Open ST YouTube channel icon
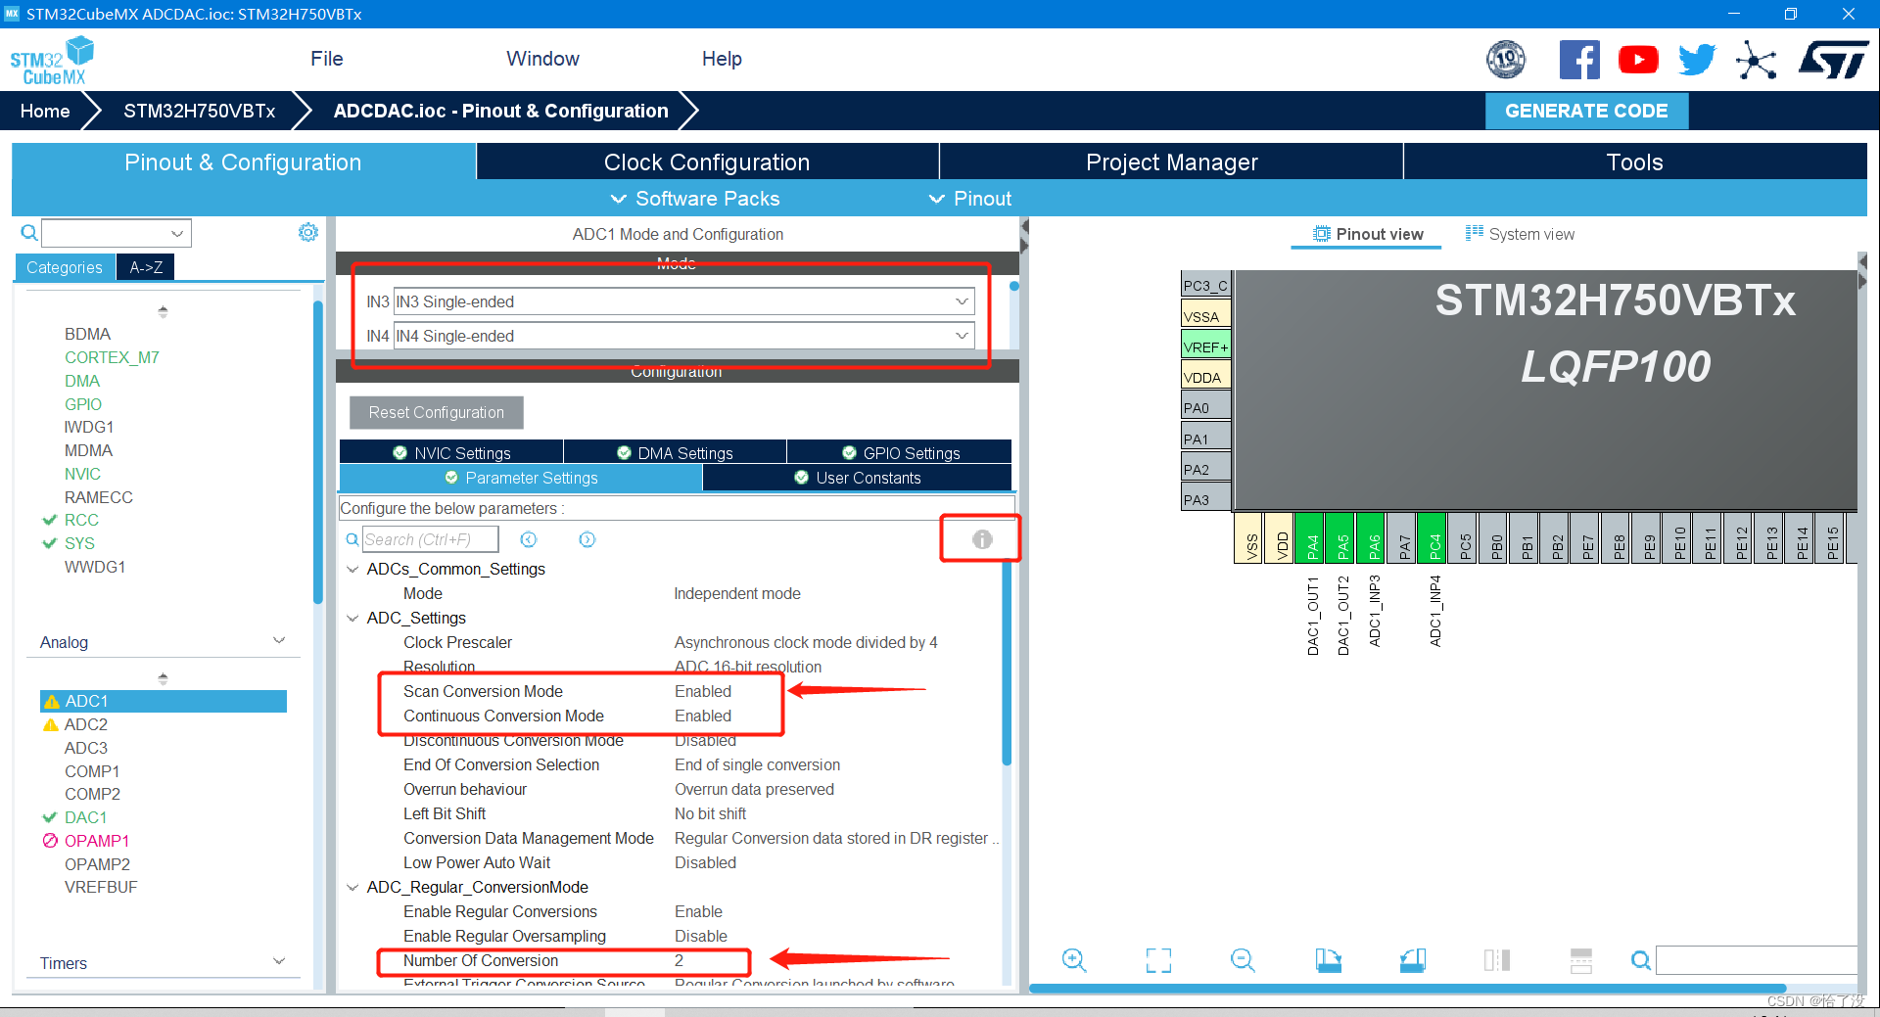The height and width of the screenshot is (1017, 1880). click(1638, 60)
